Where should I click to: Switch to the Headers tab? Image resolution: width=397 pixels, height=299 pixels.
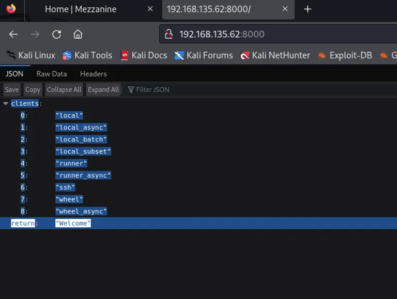[x=94, y=74]
